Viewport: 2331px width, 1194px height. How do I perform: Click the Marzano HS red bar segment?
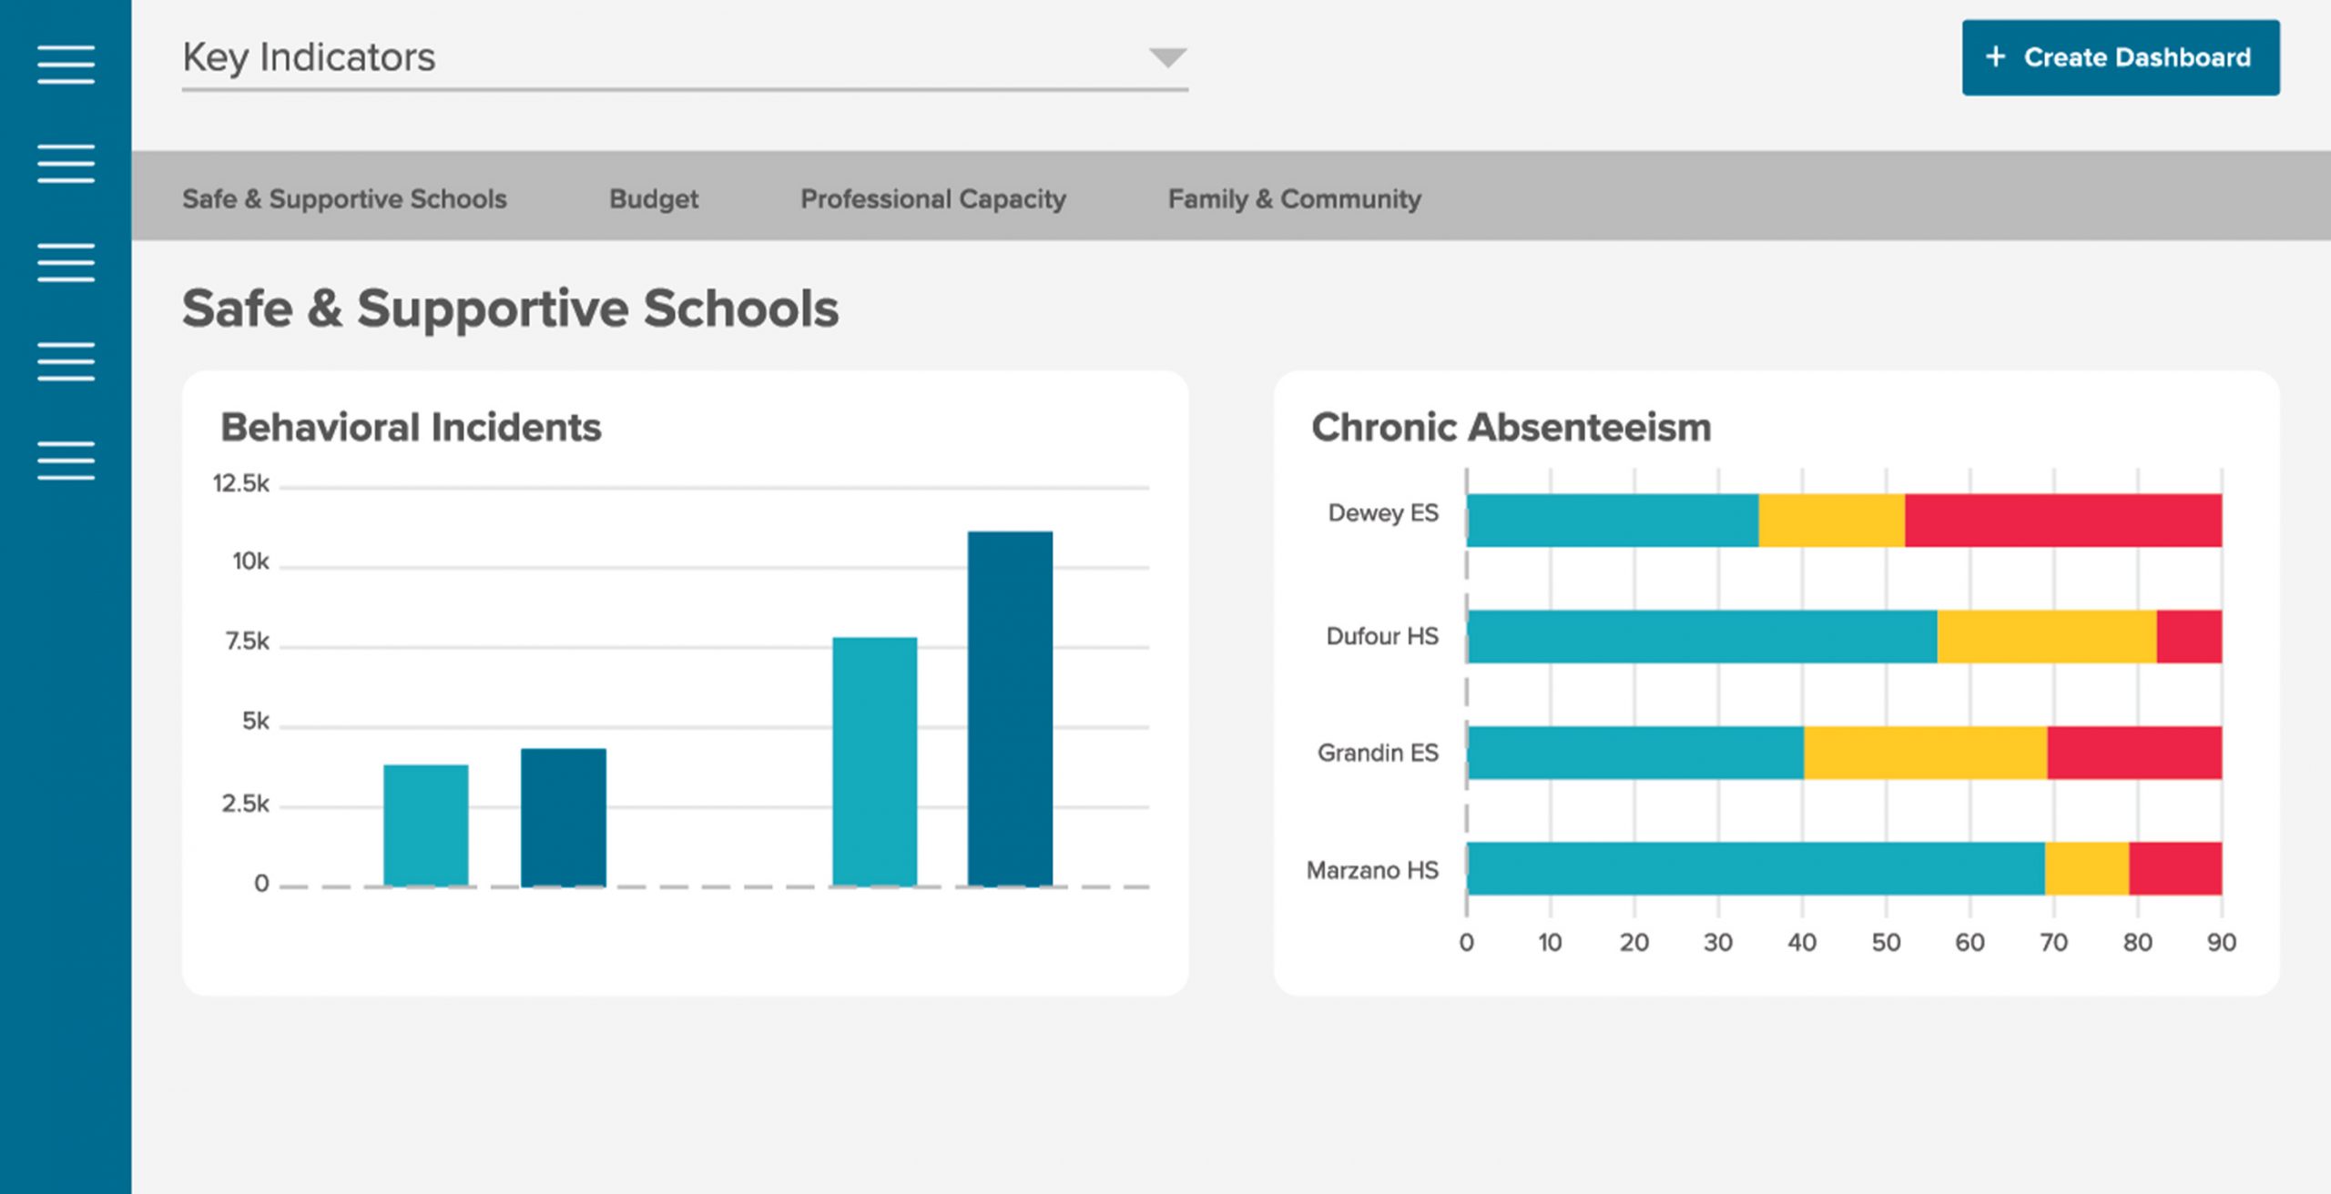click(x=2175, y=868)
